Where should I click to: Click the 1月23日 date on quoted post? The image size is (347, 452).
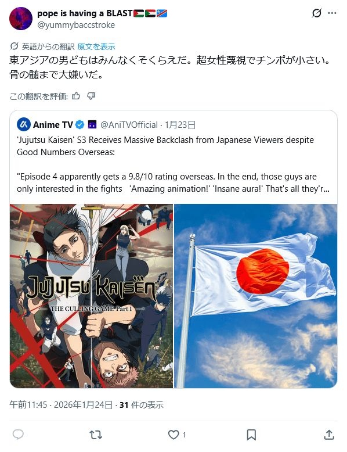pos(180,124)
